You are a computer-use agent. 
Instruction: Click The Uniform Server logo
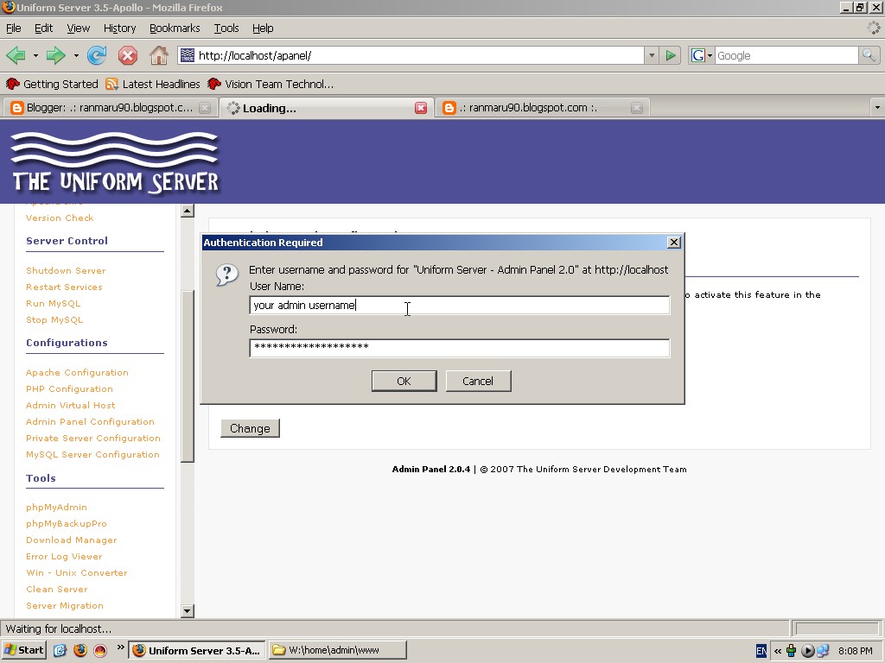[x=115, y=162]
